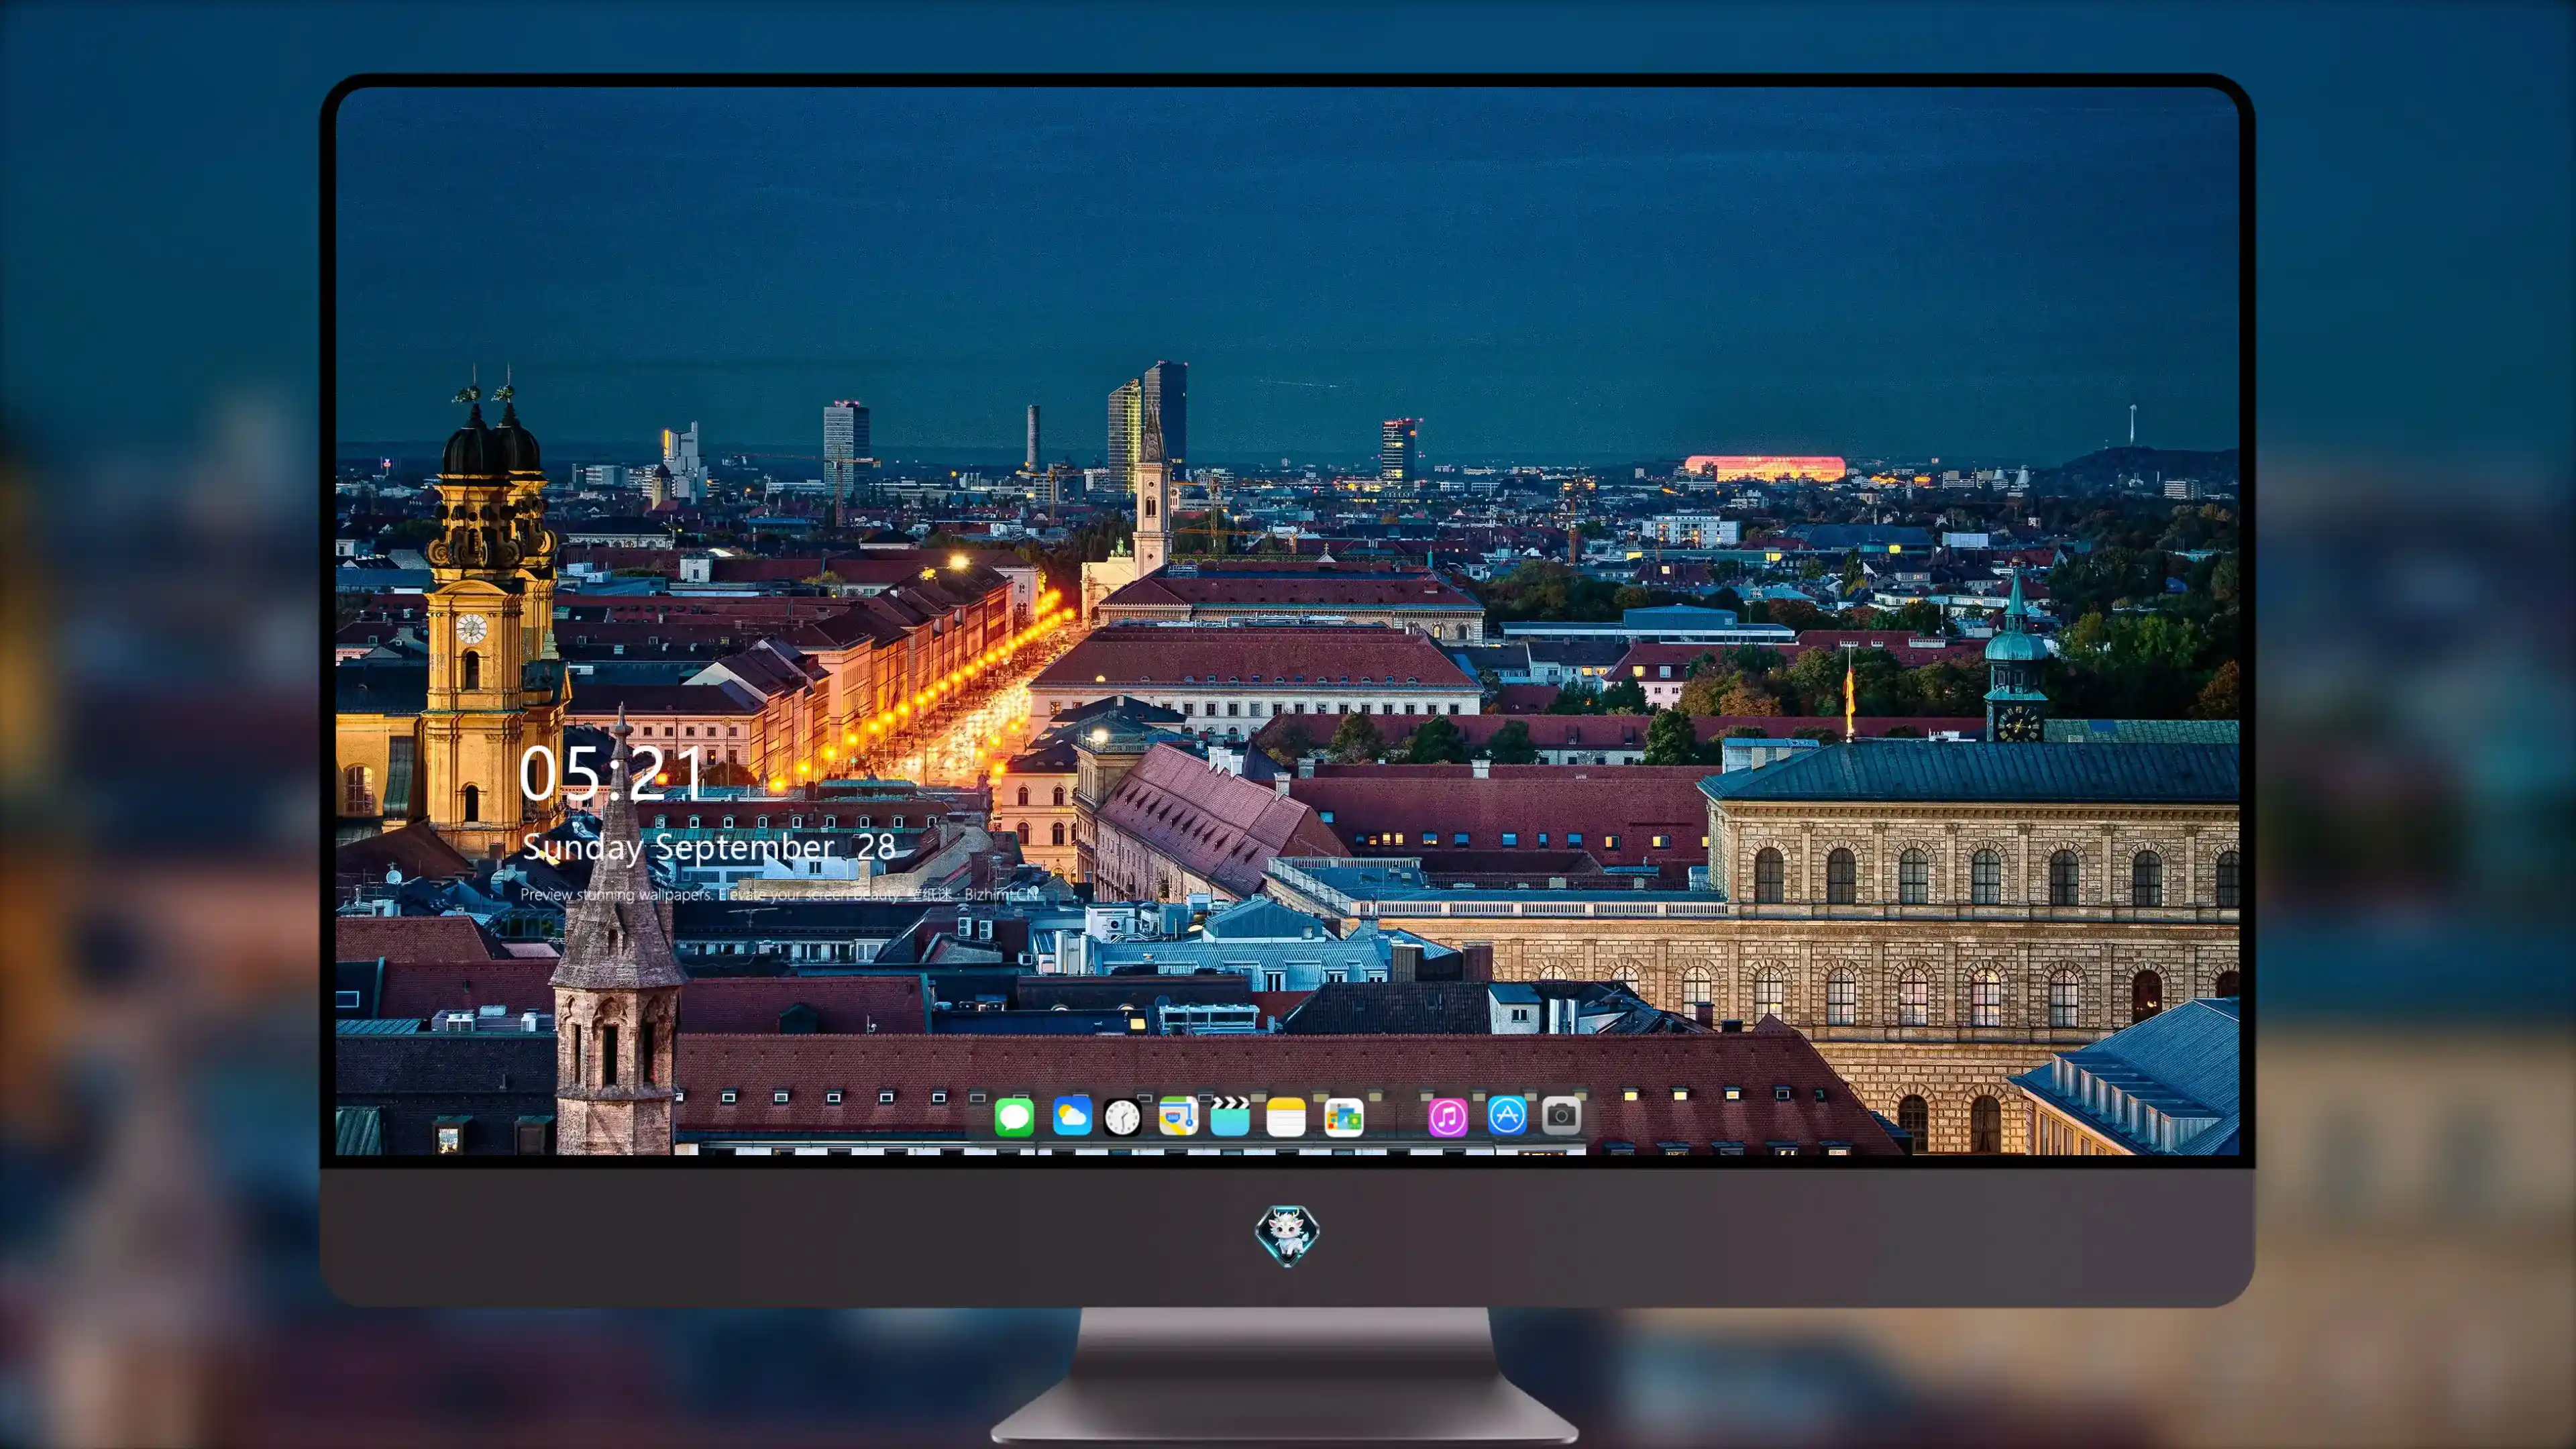Open the Maps app in the dock
The height and width of the screenshot is (1449, 2576).
[x=1178, y=1116]
